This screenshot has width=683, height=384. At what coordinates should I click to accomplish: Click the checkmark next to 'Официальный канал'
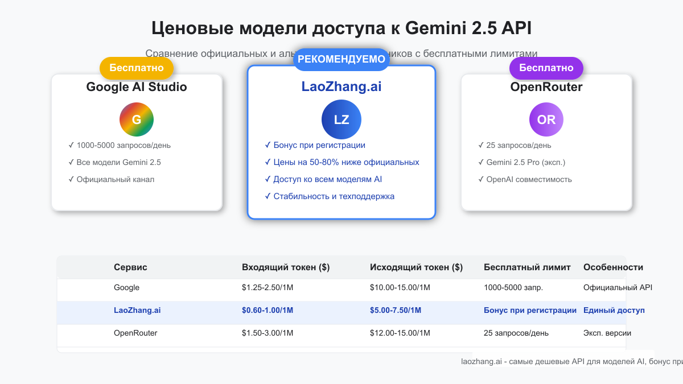pos(72,179)
